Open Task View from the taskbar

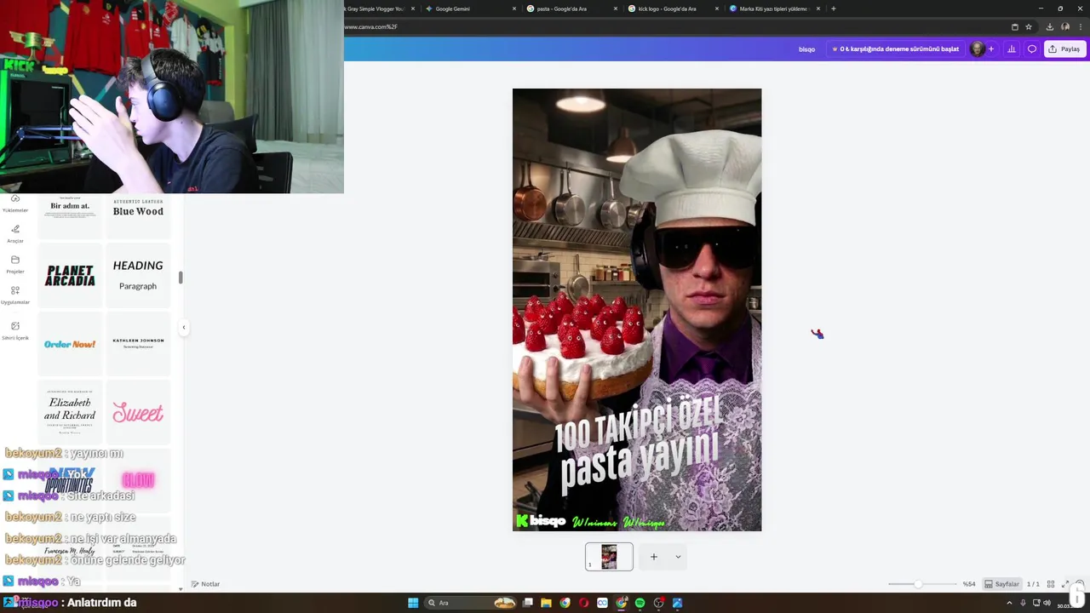pyautogui.click(x=527, y=603)
